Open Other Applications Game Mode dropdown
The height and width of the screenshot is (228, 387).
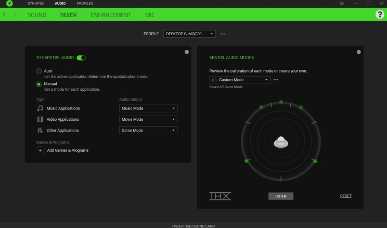[148, 131]
